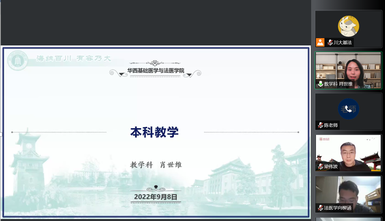Screen dimensions: 385x221
Task: Click the date 2022年9月8日 on the slide
Action: coord(156,197)
